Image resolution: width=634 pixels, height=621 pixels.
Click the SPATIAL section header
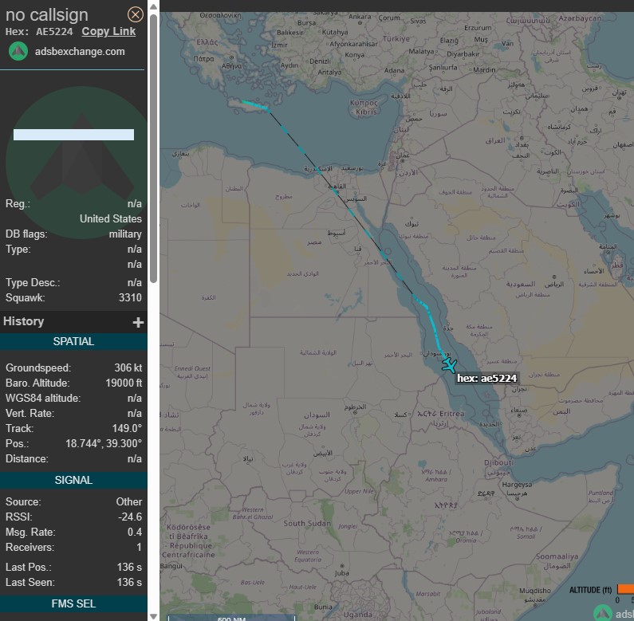[x=73, y=342]
